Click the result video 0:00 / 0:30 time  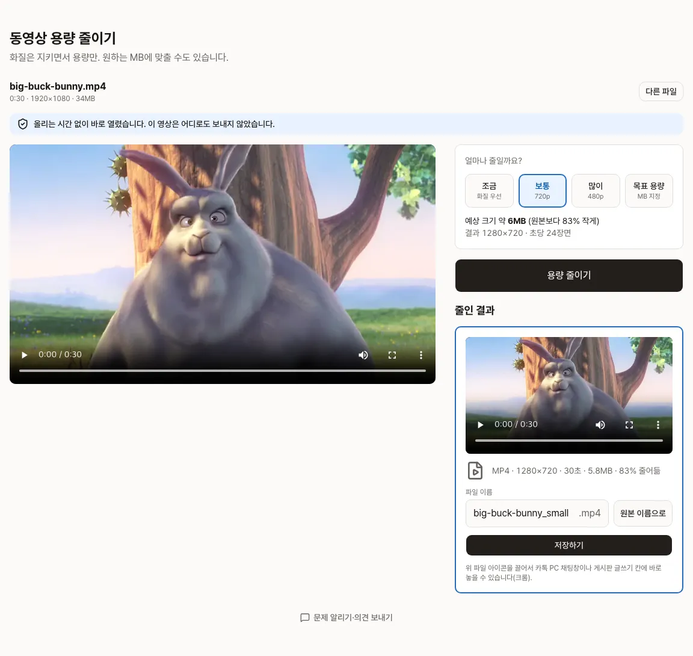pos(516,424)
